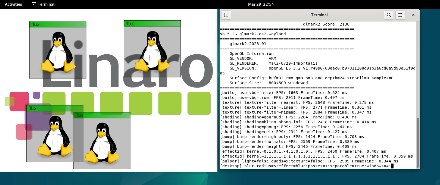Click the 'Surface Config' line
Image resolution: width=440 pixels, height=185 pixels.
tap(311, 78)
